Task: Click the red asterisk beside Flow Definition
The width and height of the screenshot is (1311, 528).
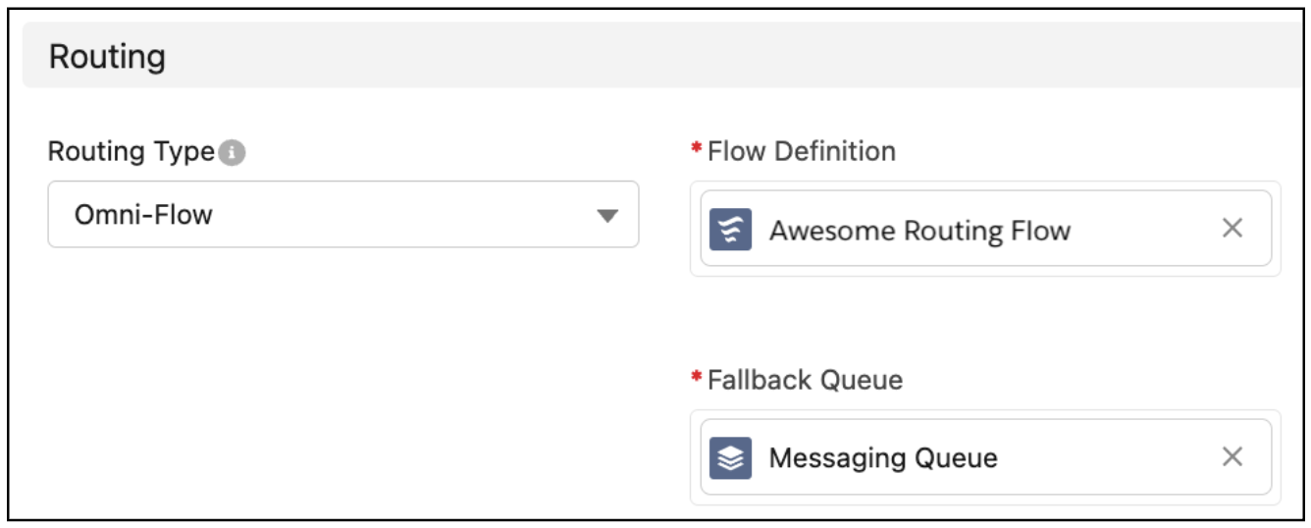Action: (696, 149)
